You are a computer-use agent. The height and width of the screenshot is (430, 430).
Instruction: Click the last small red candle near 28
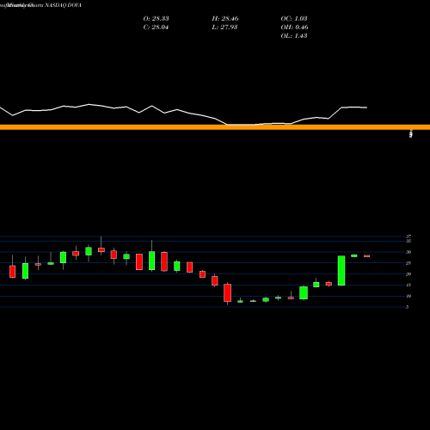coord(367,256)
